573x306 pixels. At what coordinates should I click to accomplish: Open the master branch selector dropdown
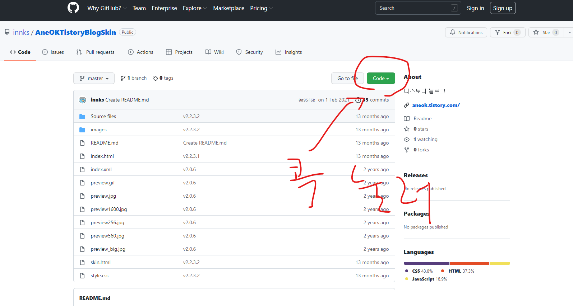tap(94, 78)
